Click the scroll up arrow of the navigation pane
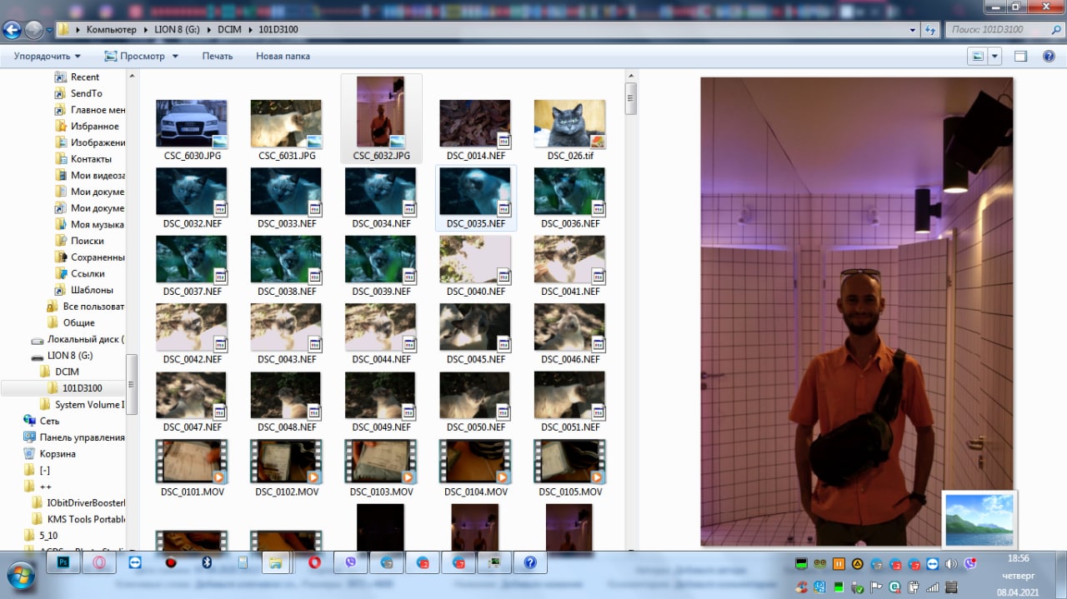Image resolution: width=1067 pixels, height=599 pixels. (x=132, y=76)
